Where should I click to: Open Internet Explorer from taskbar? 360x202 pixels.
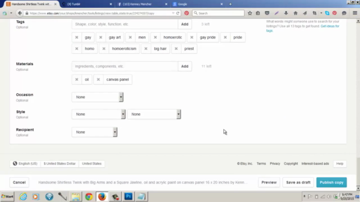[23, 196]
